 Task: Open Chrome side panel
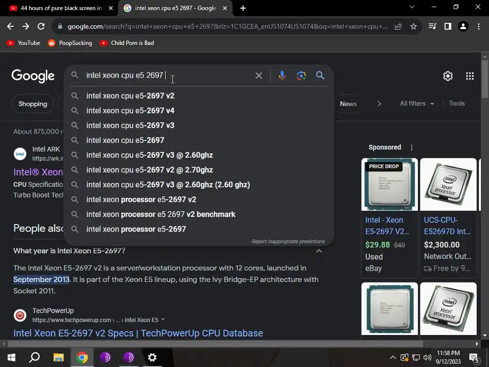[448, 27]
